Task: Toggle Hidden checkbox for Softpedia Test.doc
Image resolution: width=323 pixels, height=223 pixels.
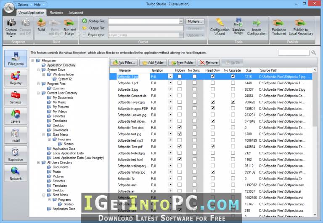Action: tap(180, 127)
